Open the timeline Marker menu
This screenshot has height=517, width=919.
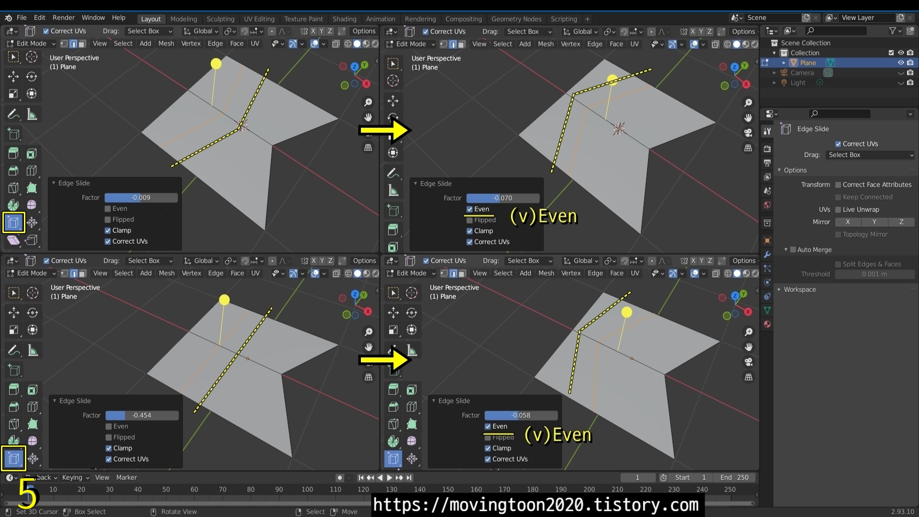126,478
